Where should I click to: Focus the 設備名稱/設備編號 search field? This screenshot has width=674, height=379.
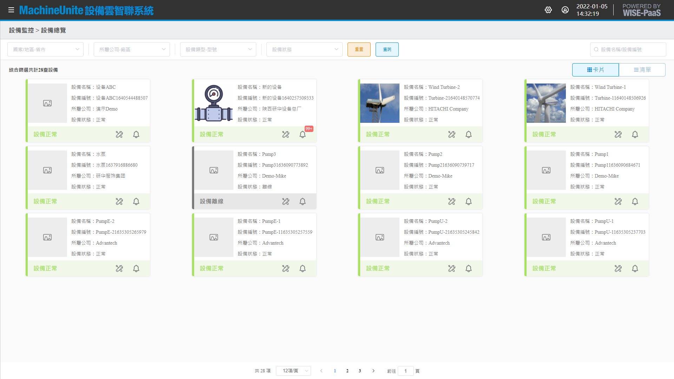click(628, 49)
